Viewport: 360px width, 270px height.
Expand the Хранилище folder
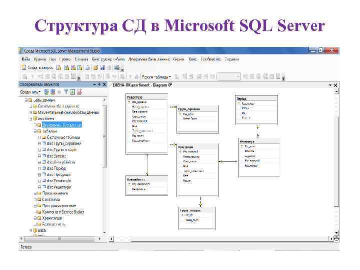[x=35, y=218]
